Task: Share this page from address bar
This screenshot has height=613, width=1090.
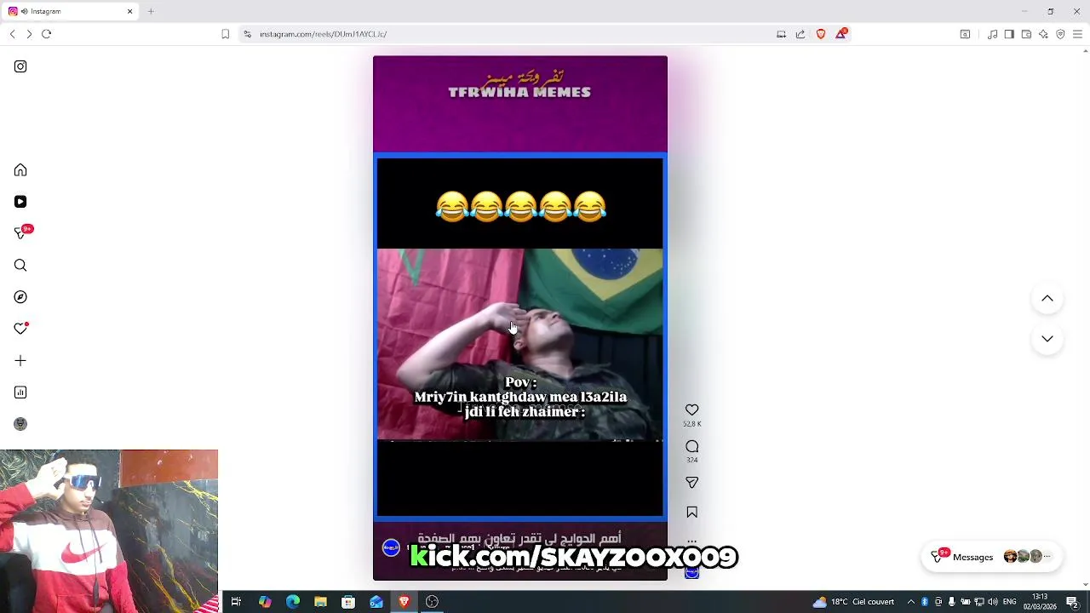Action: (x=800, y=34)
